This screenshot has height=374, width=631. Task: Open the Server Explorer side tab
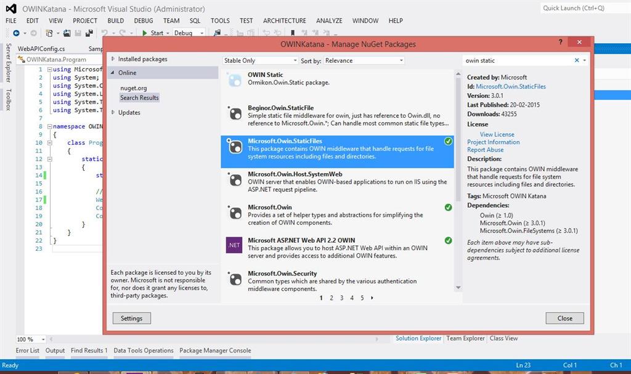point(9,63)
